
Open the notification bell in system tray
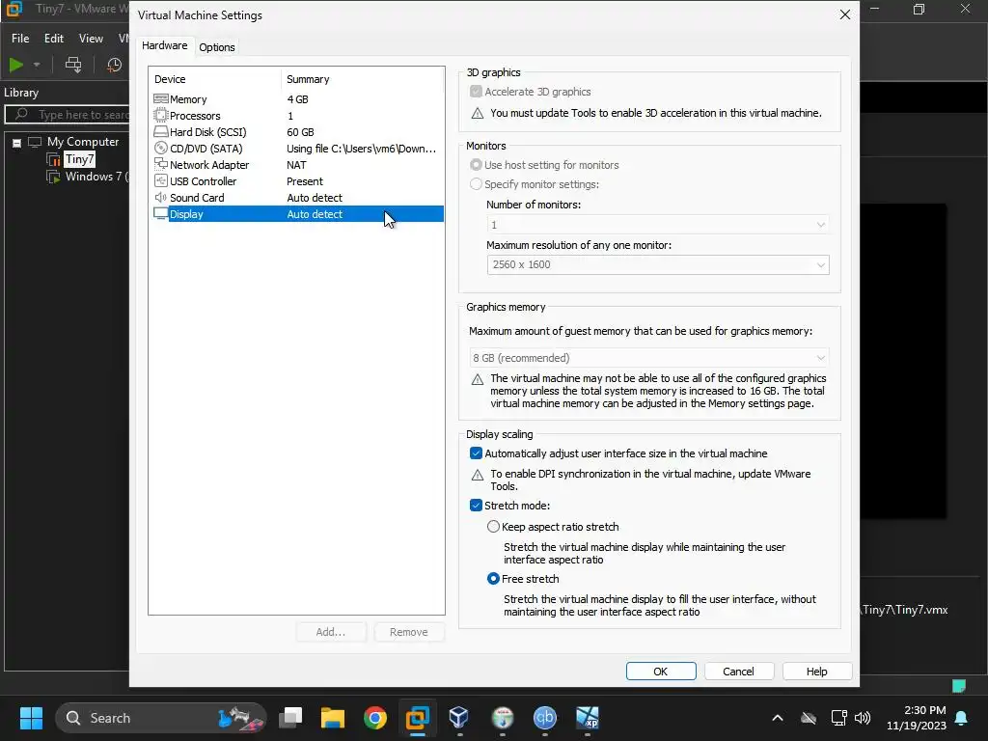pos(962,718)
